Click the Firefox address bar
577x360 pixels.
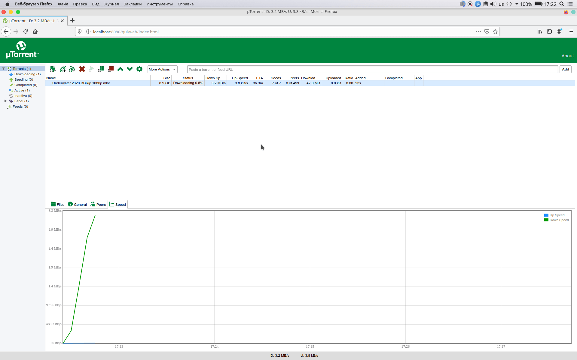pyautogui.click(x=282, y=31)
